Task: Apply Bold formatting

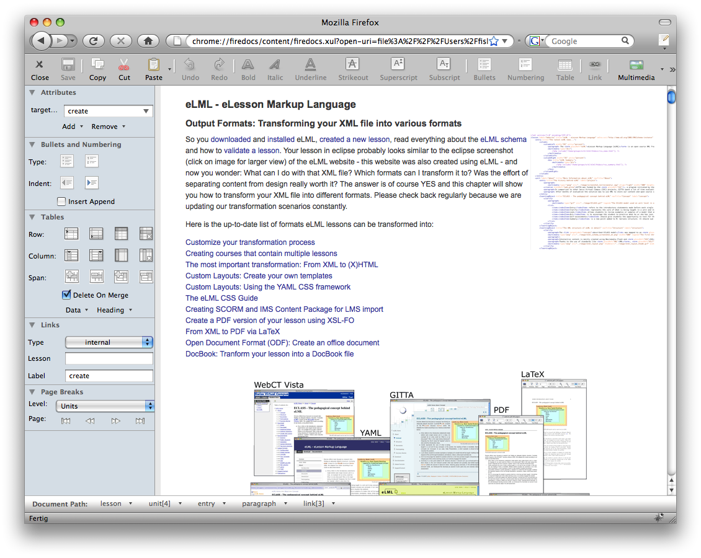Action: 248,64
